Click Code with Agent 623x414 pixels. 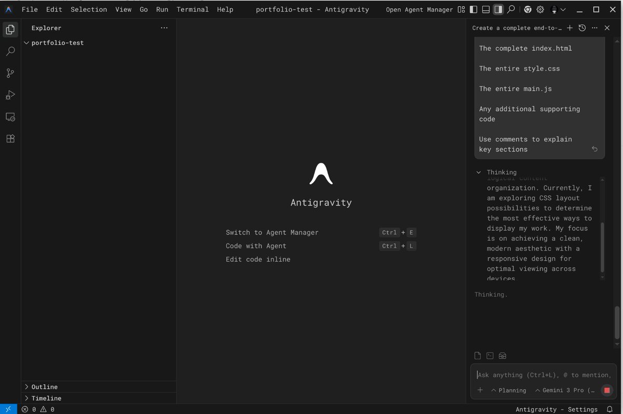[256, 246]
